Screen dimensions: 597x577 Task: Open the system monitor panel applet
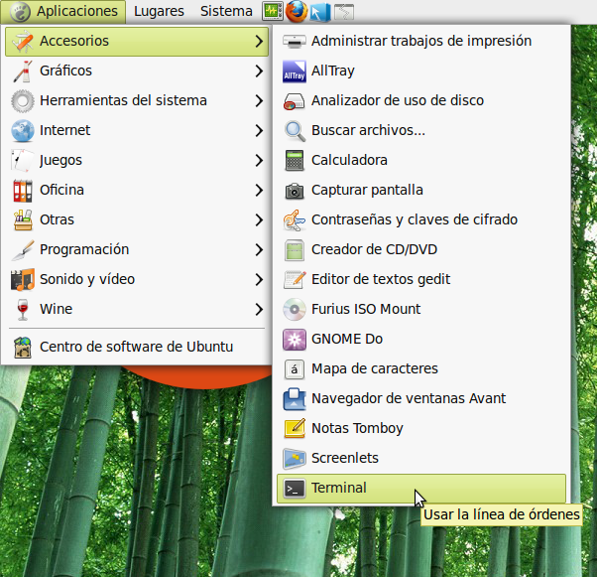point(273,11)
